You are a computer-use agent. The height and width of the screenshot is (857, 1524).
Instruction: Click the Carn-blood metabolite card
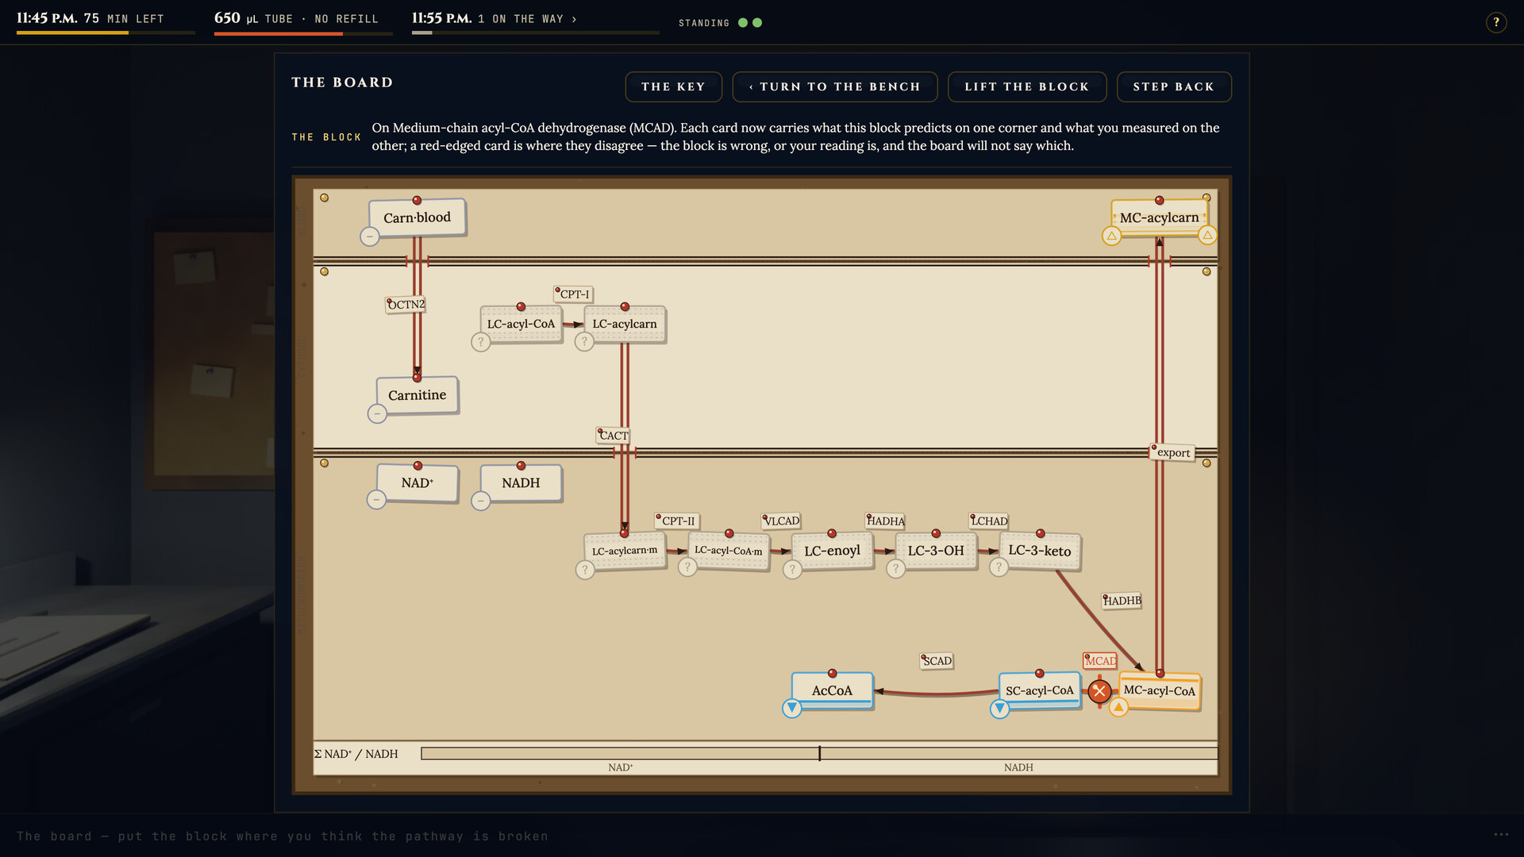tap(417, 217)
